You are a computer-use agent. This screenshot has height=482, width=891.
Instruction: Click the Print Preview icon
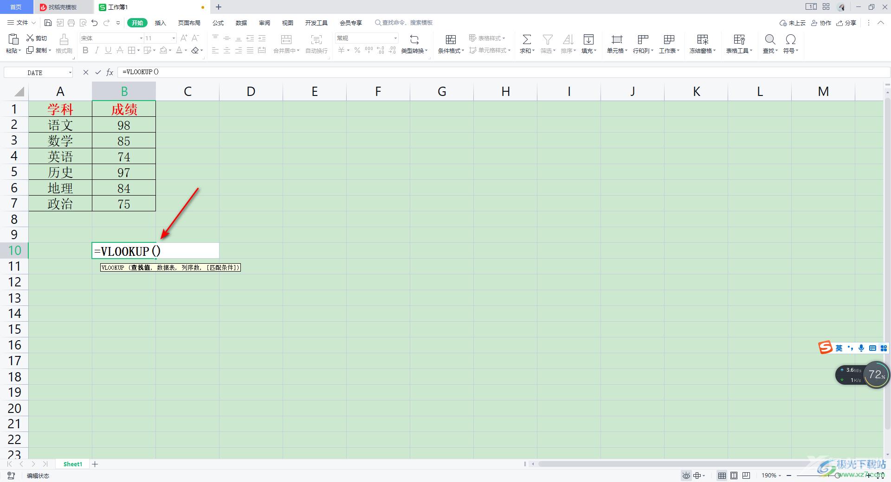[x=83, y=23]
